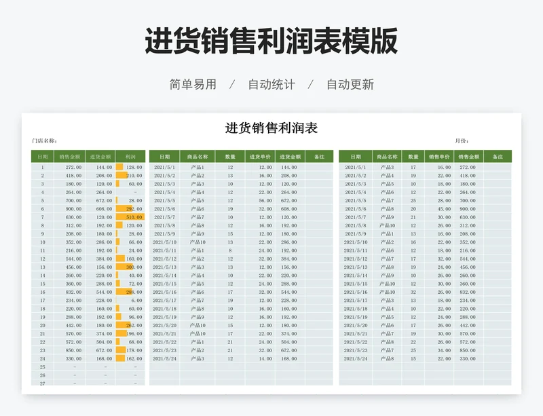Click the main heading "进货销售利润表模版"
The width and height of the screenshot is (543, 416).
[271, 41]
